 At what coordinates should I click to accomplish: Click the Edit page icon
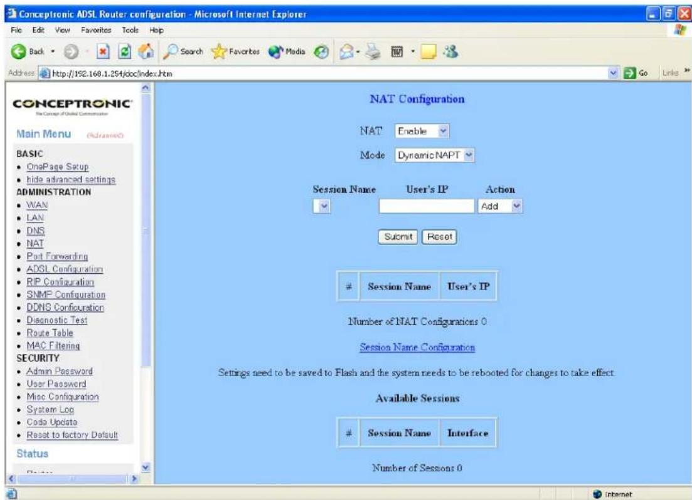tap(397, 52)
